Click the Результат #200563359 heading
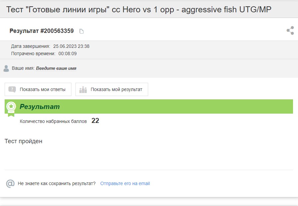The image size is (298, 206). 42,31
